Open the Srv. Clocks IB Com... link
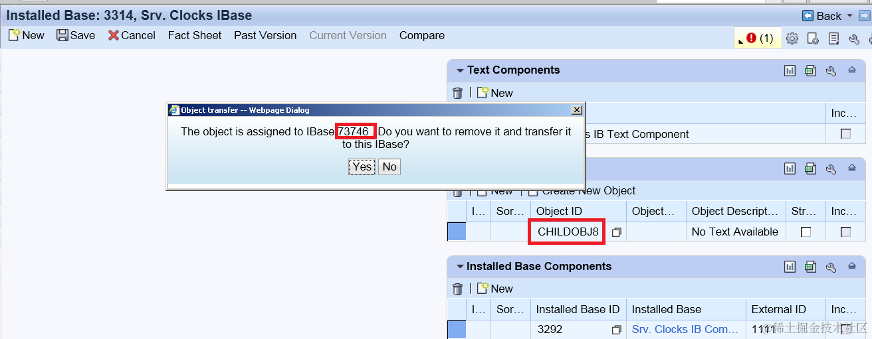This screenshot has height=339, width=872. click(x=685, y=329)
